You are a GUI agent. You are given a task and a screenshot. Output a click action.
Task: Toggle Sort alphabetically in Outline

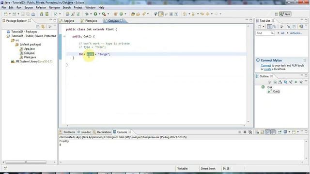pos(280,82)
